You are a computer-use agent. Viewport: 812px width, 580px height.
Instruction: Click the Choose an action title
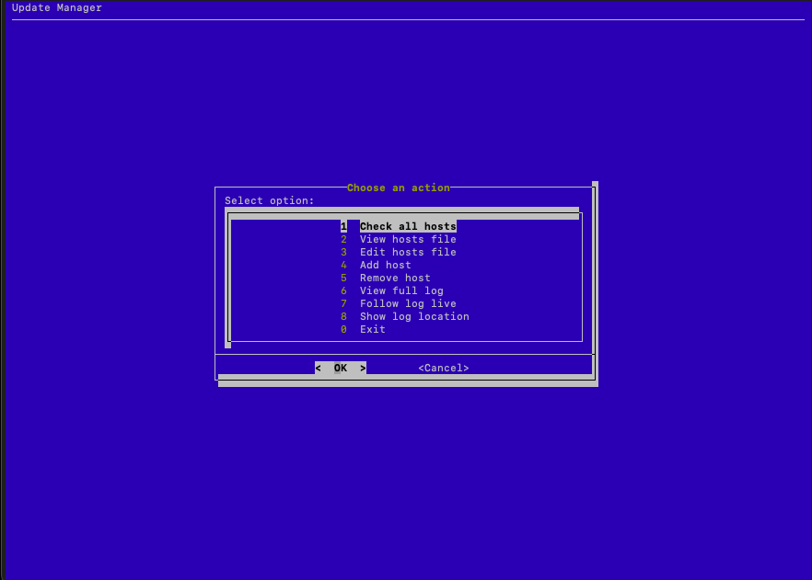tap(398, 188)
